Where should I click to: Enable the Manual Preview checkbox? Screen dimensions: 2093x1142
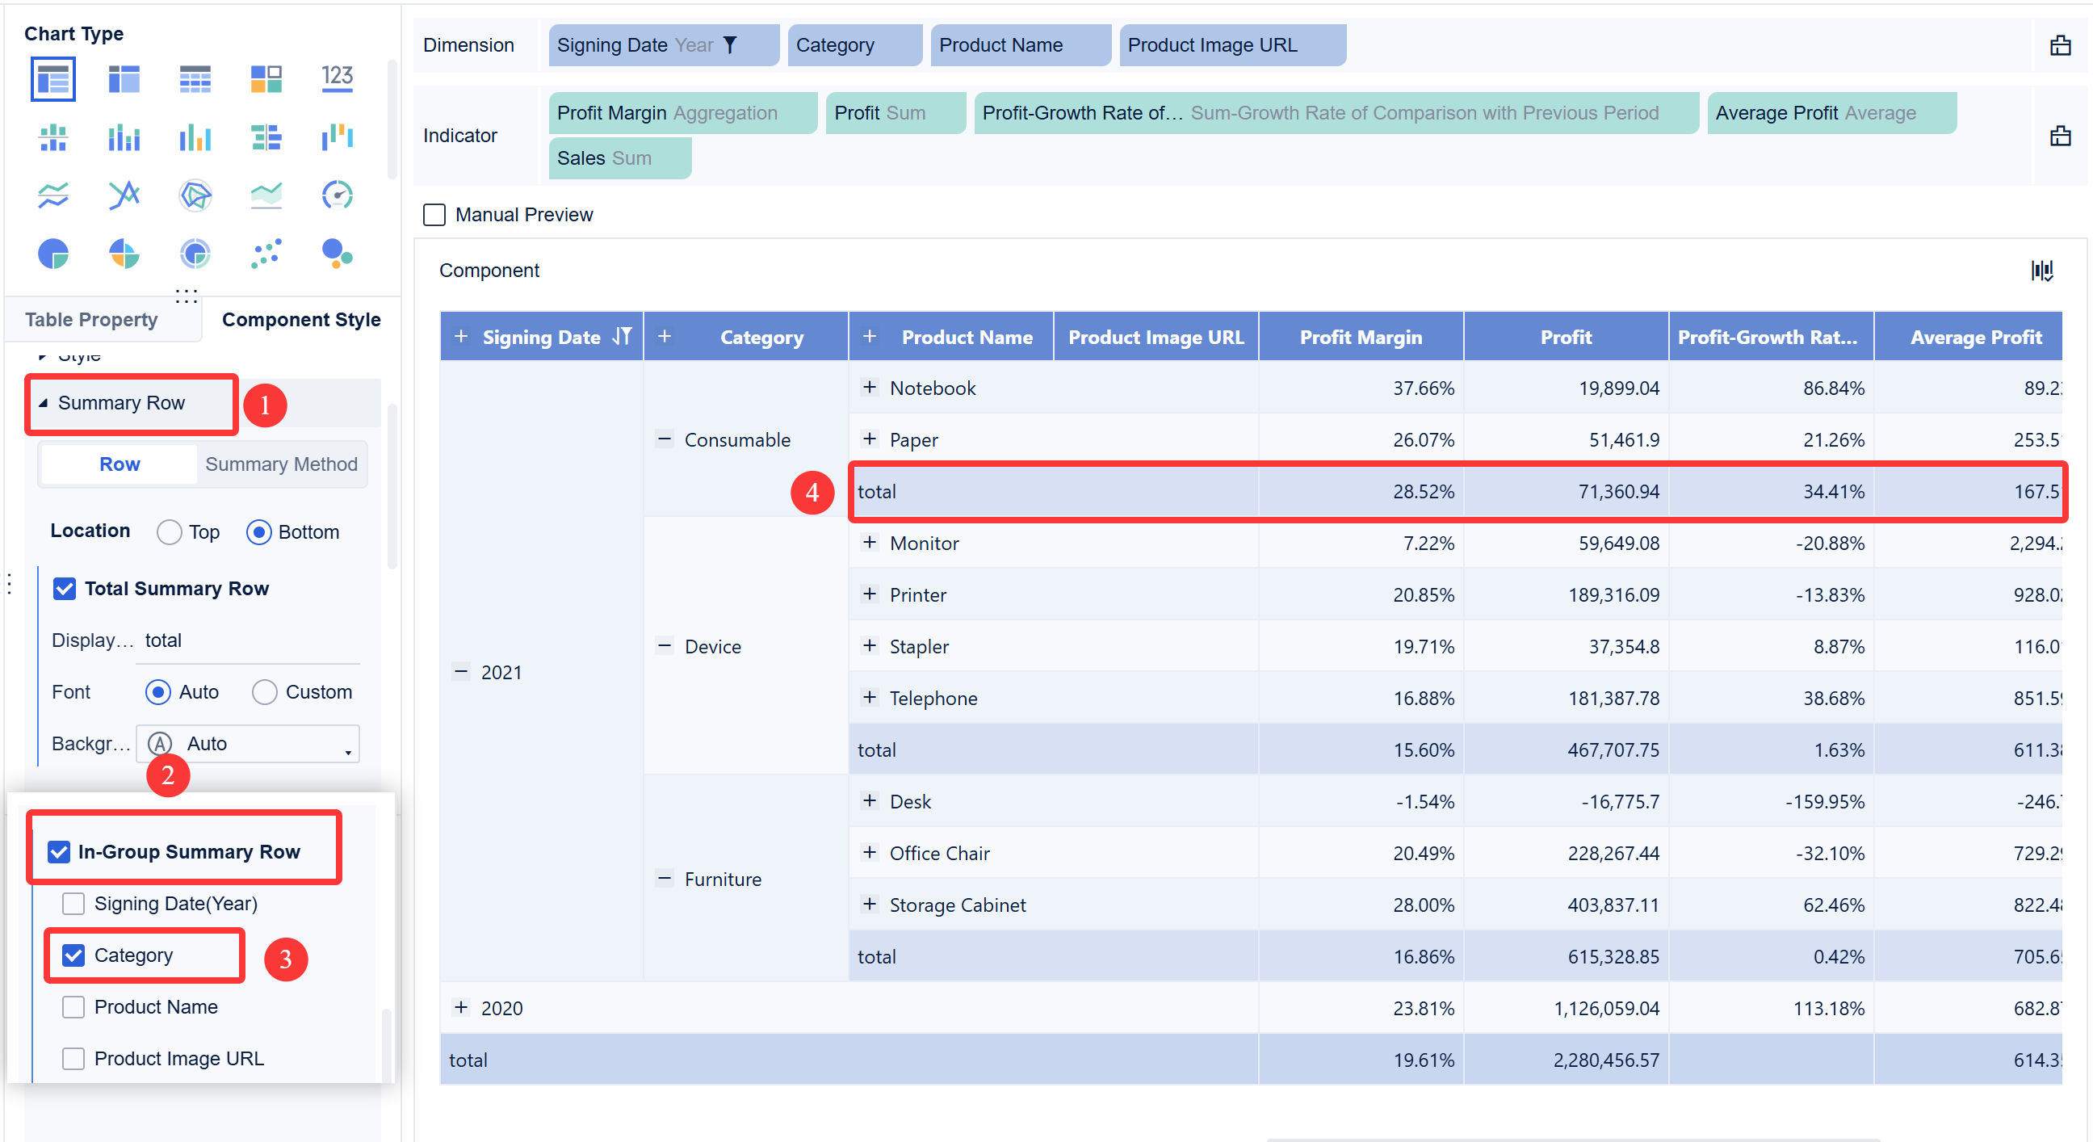[x=434, y=215]
